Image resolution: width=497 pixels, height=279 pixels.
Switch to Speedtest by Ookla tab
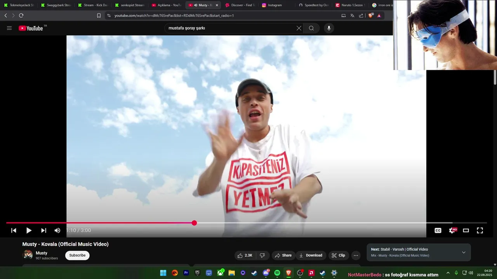pyautogui.click(x=314, y=5)
